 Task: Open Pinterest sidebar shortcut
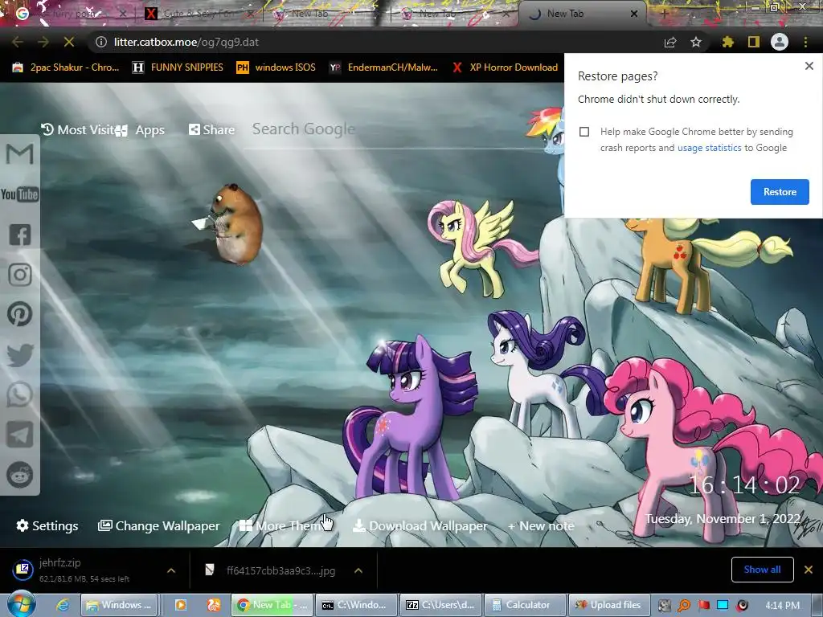click(x=20, y=314)
